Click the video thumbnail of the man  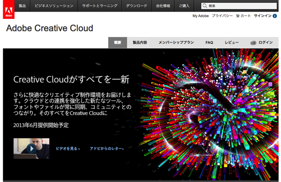(31, 148)
